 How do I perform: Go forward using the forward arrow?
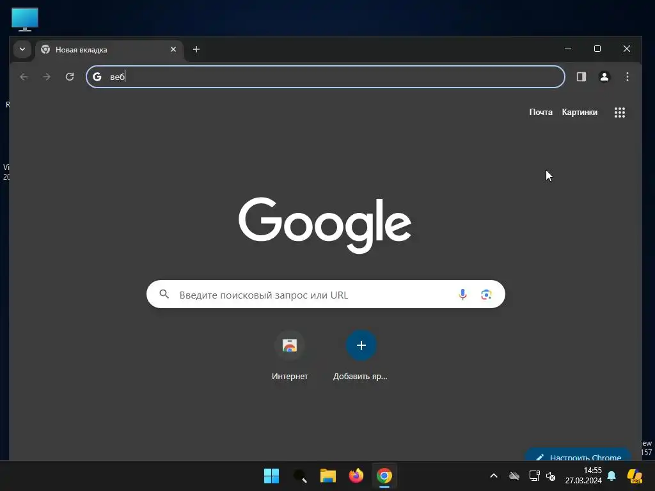(x=47, y=77)
